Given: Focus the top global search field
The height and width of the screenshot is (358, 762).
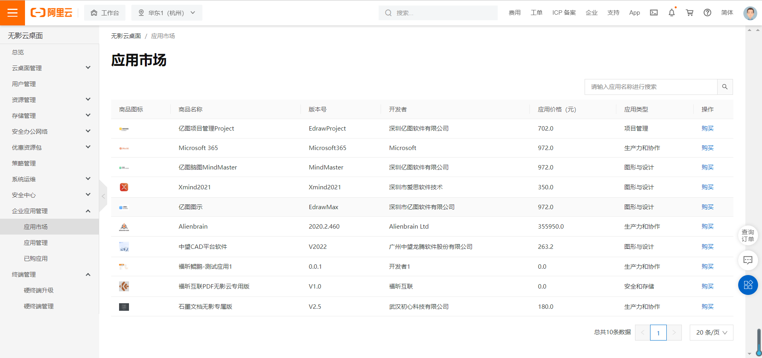Looking at the screenshot, I should pyautogui.click(x=438, y=13).
